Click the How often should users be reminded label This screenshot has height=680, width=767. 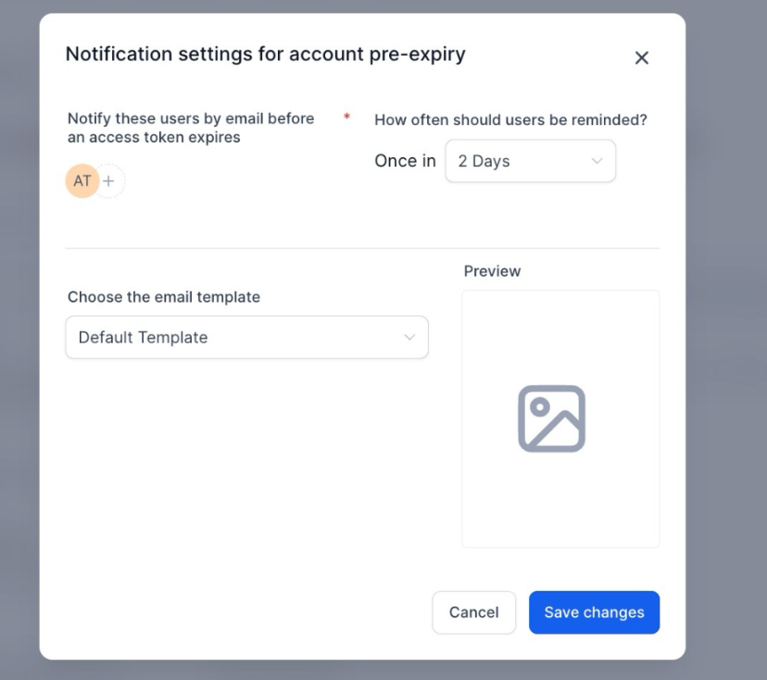[x=510, y=119]
